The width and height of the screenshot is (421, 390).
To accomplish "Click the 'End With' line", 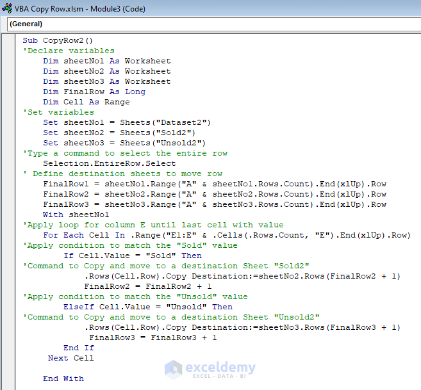I will tap(63, 378).
